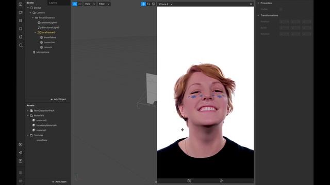Viewport: 330px width, 185px height.
Task: Select ambientLight0 in the Scene tree
Action: click(x=49, y=23)
